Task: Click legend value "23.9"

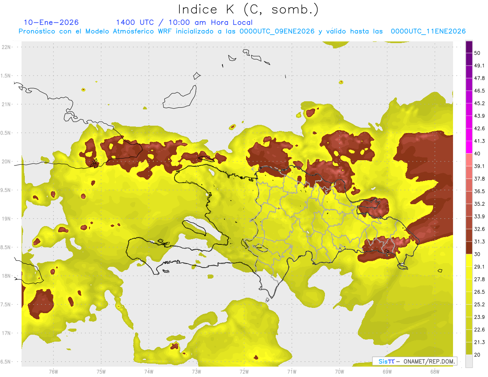Action: click(x=479, y=317)
